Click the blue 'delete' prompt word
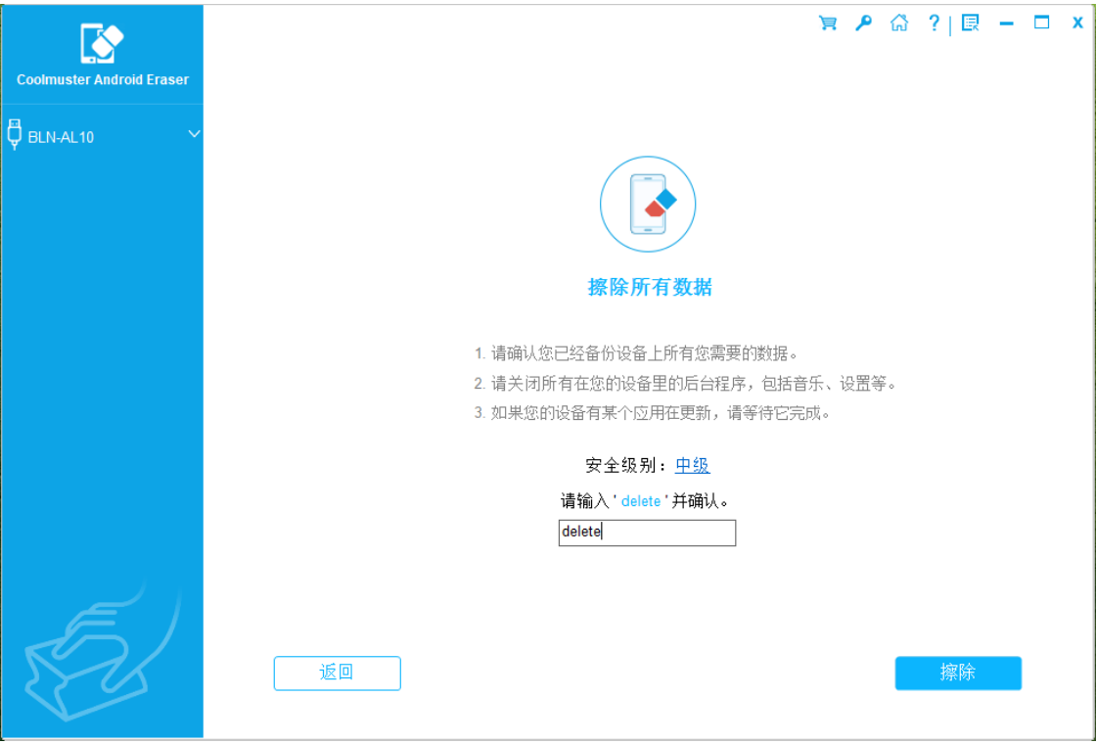The image size is (1096, 744). [x=641, y=501]
